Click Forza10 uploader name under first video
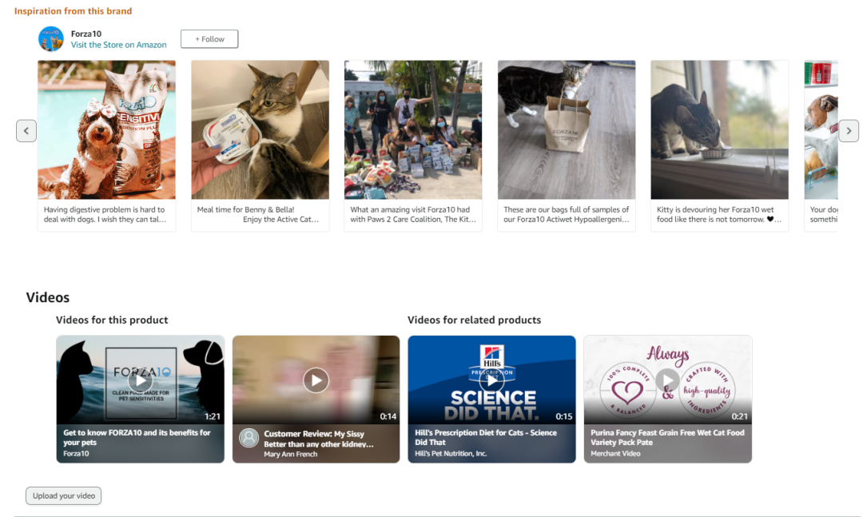Image resolution: width=863 pixels, height=517 pixels. click(x=76, y=454)
